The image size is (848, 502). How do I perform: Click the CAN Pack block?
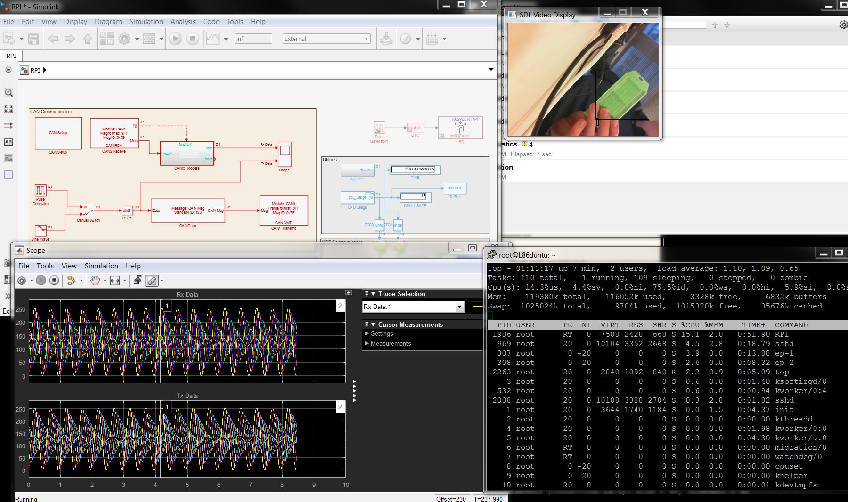(188, 211)
